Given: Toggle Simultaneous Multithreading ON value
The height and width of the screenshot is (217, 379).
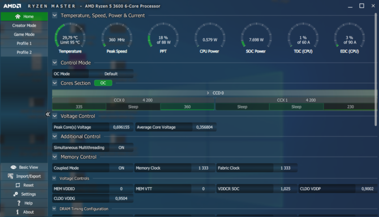Looking at the screenshot, I should (121, 147).
